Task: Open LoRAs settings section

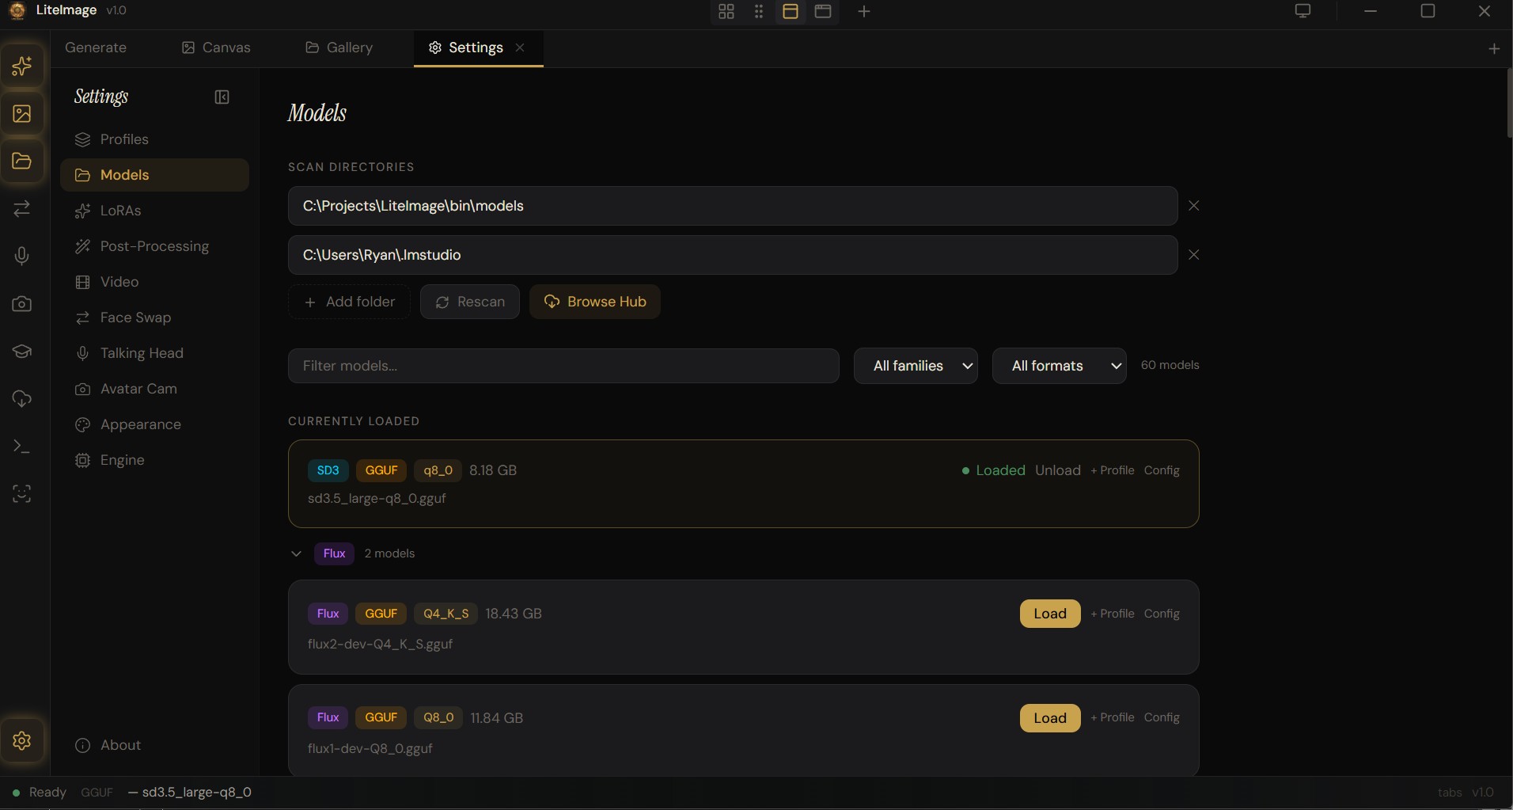Action: tap(120, 211)
